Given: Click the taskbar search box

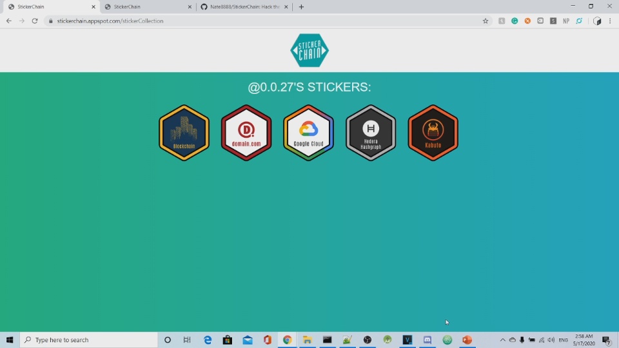Looking at the screenshot, I should pos(89,340).
